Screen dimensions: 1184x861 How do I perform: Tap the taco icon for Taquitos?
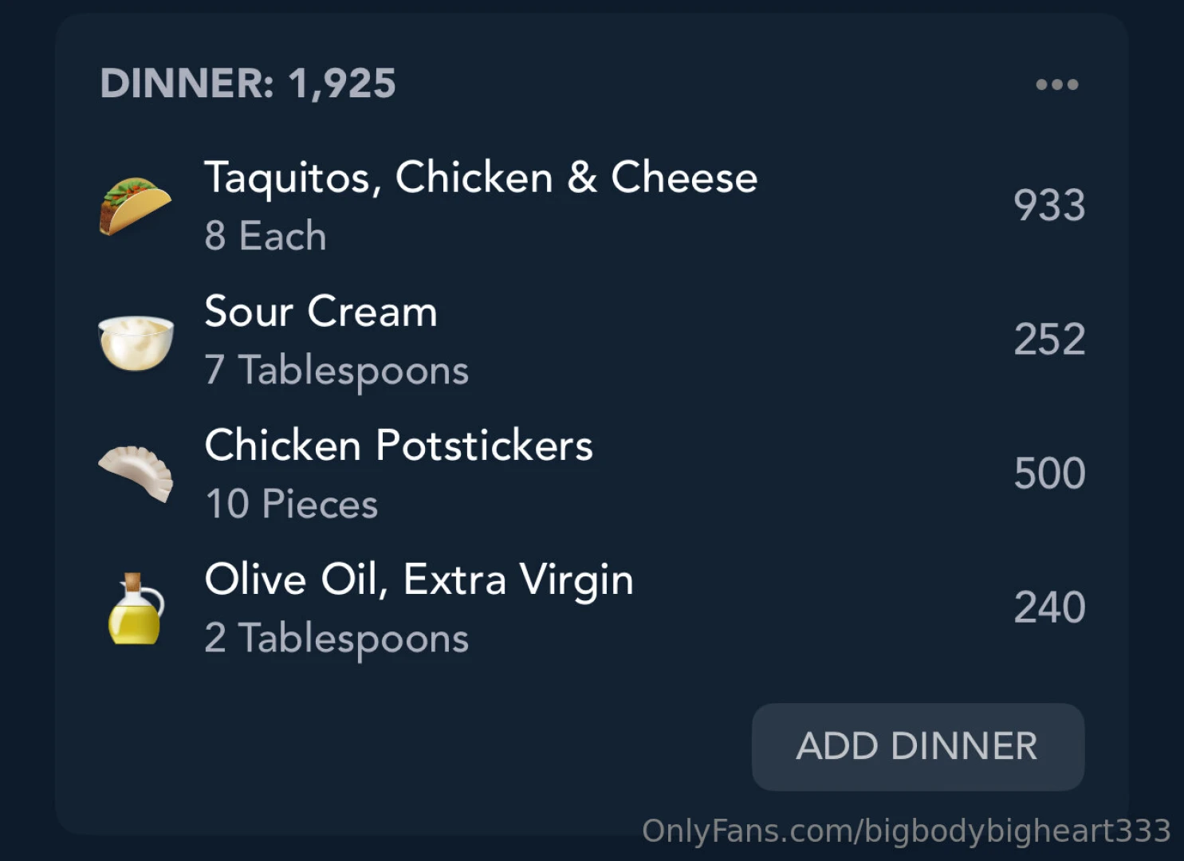tap(135, 206)
